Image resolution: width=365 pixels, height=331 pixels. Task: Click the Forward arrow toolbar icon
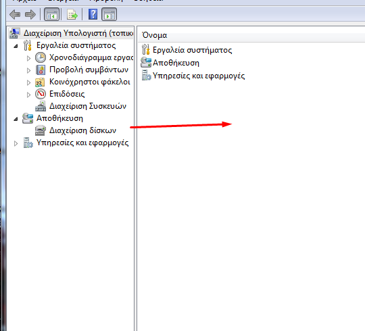[30, 14]
